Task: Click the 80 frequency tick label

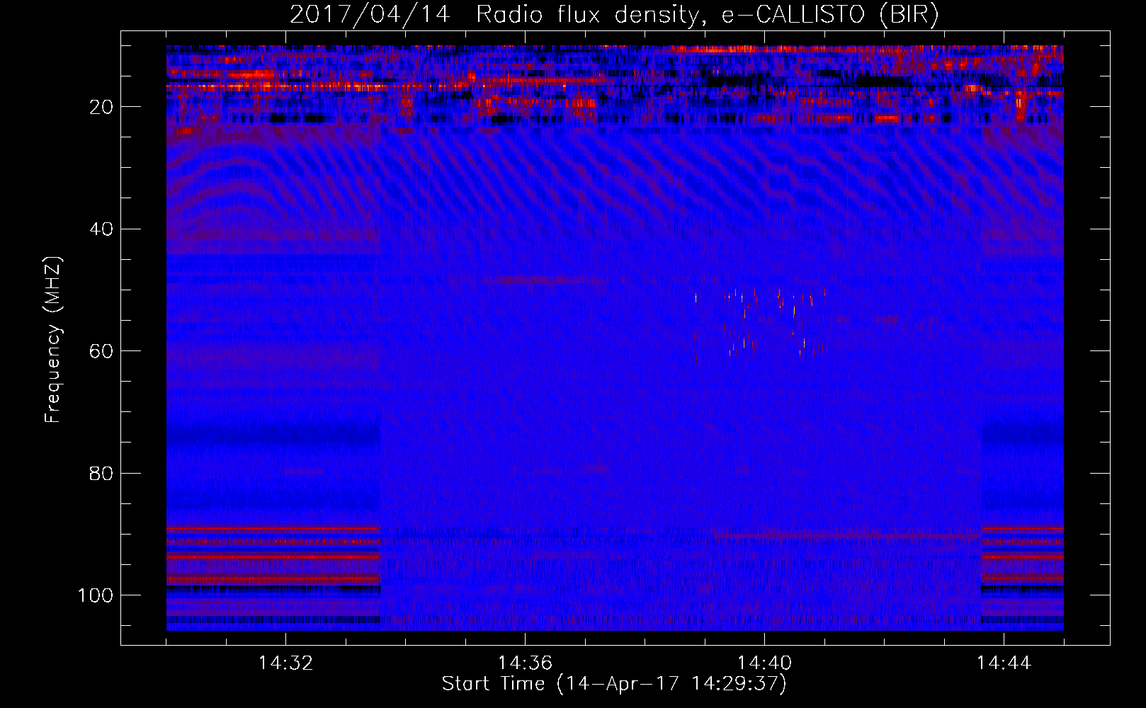Action: pyautogui.click(x=101, y=473)
